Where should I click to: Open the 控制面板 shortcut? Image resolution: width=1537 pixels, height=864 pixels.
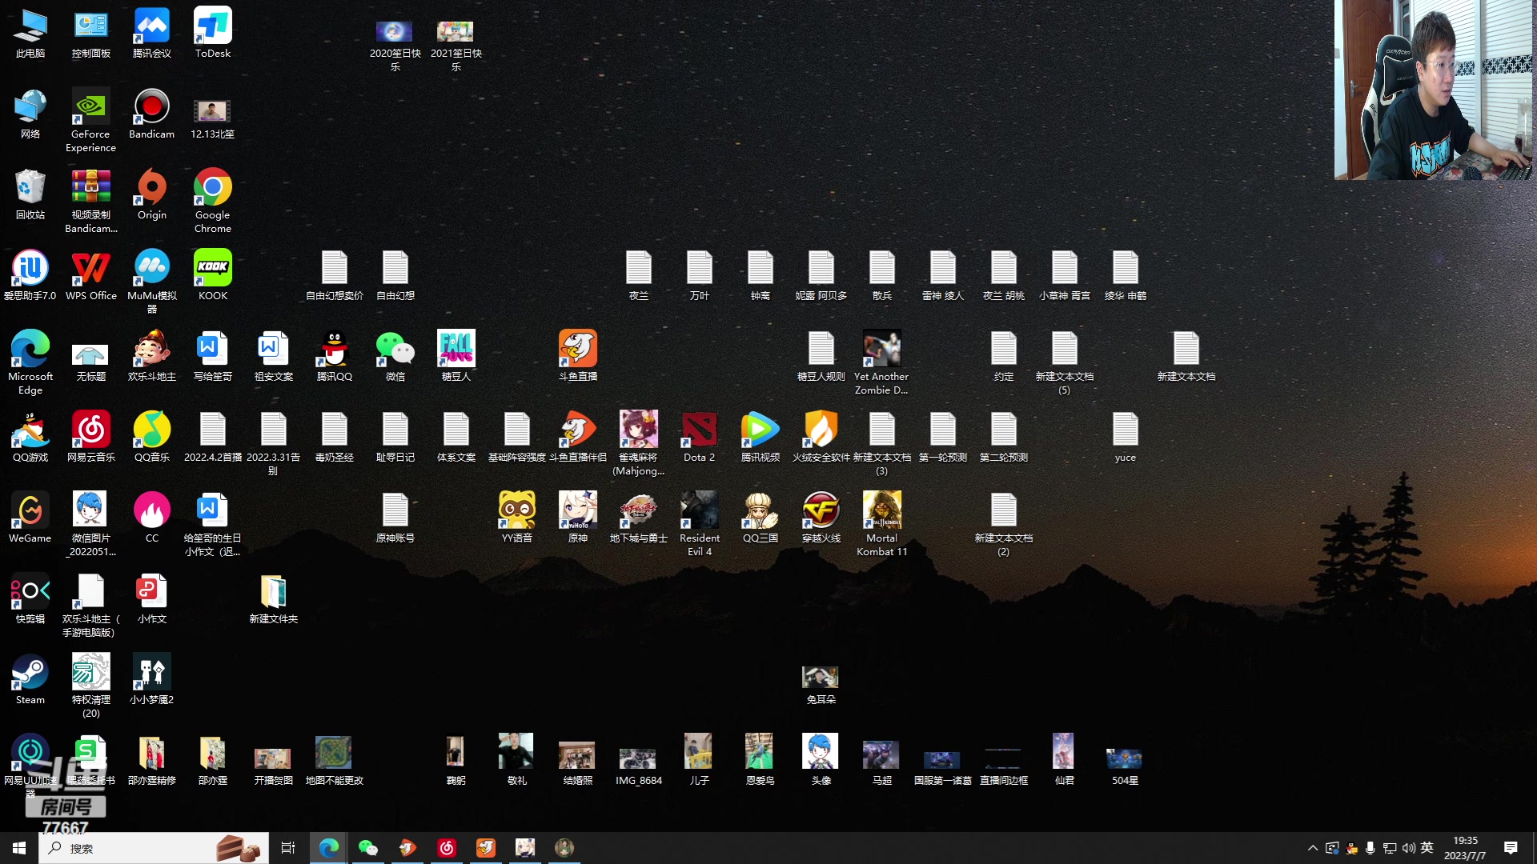pyautogui.click(x=91, y=33)
